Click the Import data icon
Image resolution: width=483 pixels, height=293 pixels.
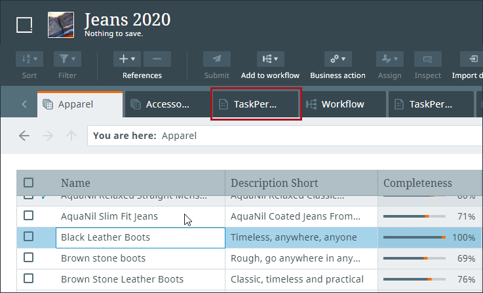tap(473, 59)
